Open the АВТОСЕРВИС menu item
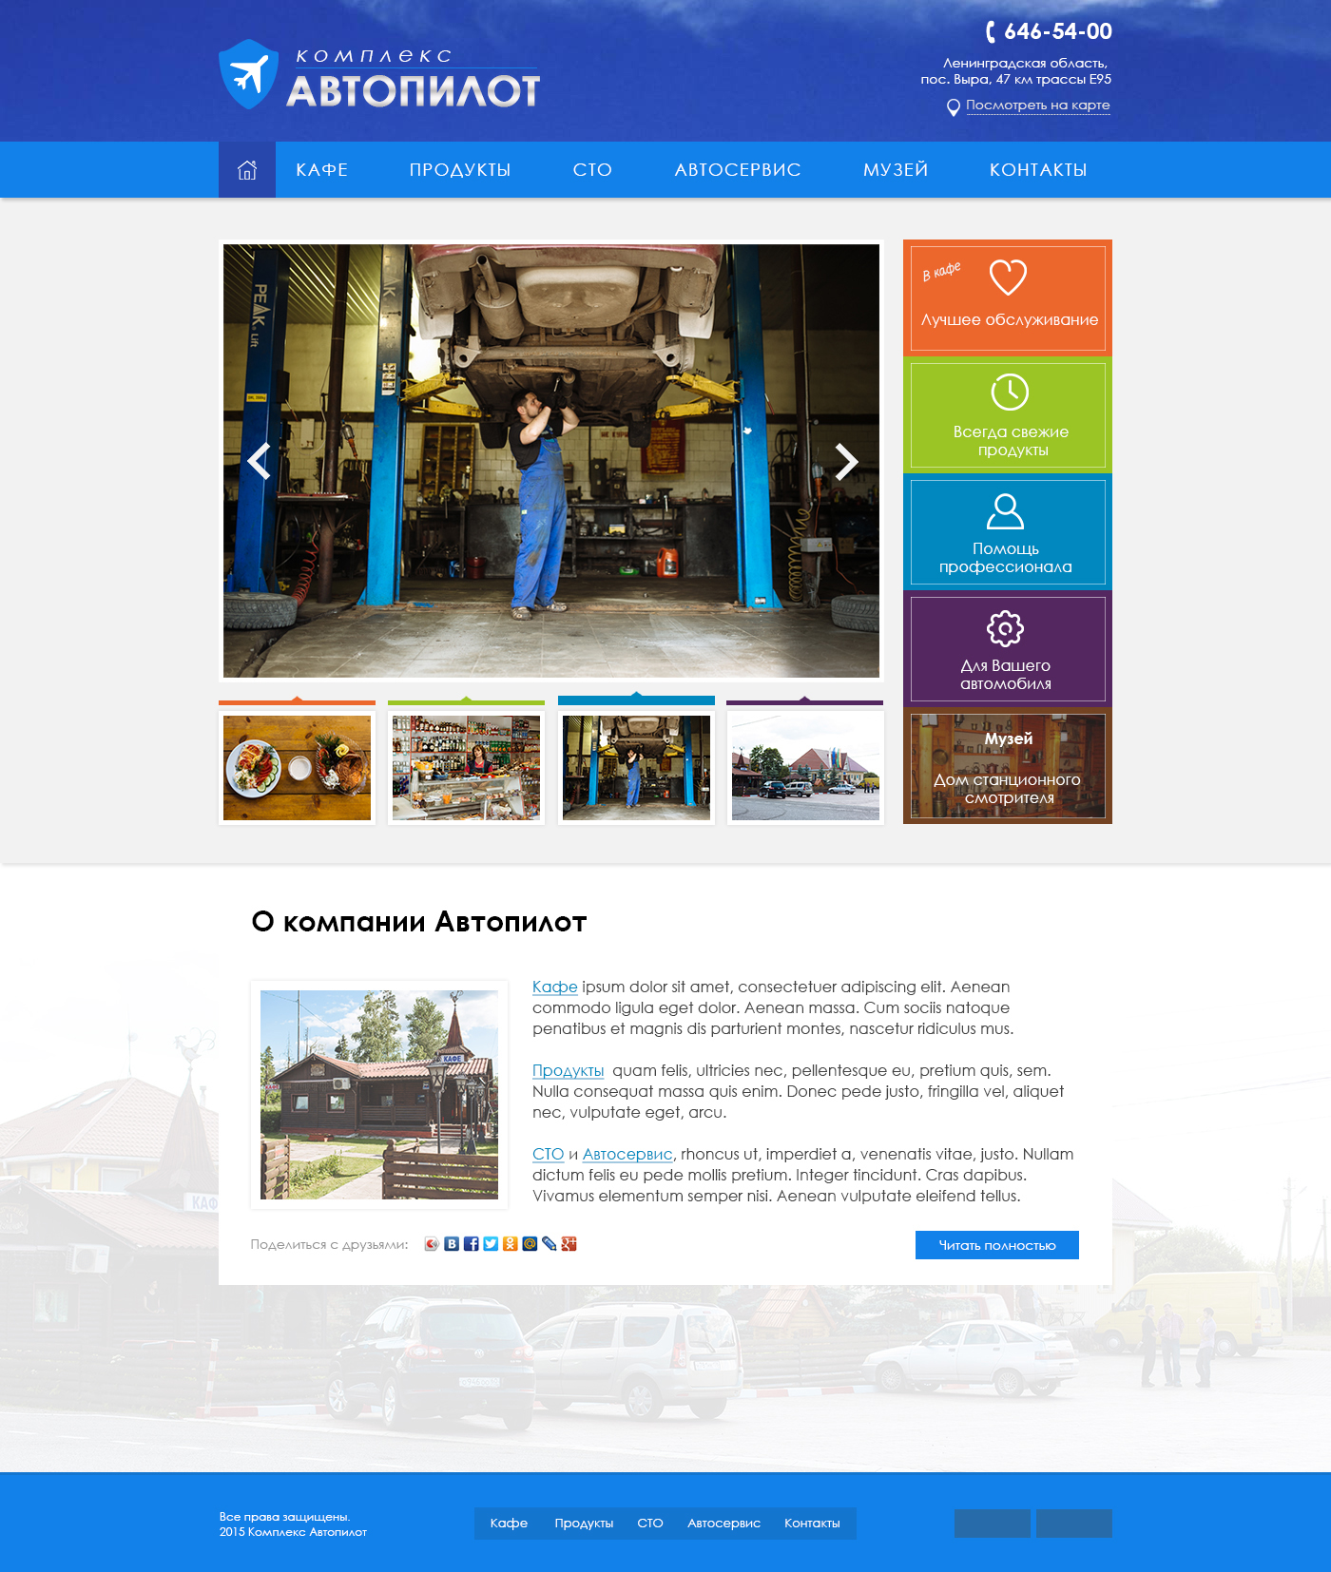 pos(738,170)
